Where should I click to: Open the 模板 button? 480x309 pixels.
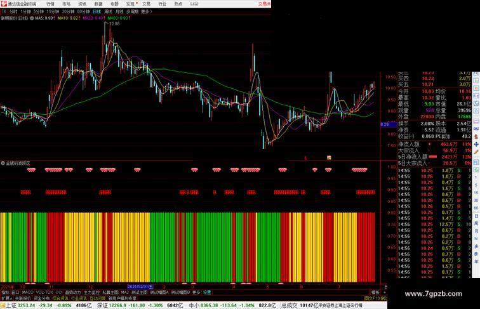coord(375,293)
